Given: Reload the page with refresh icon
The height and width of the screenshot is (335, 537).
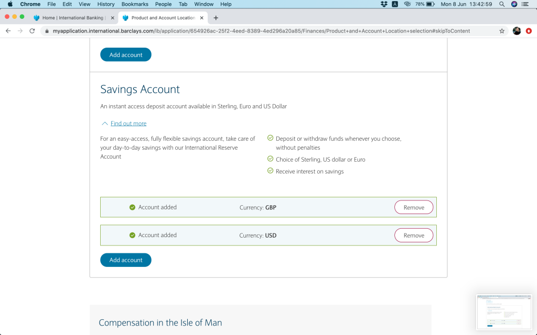Looking at the screenshot, I should coord(33,31).
